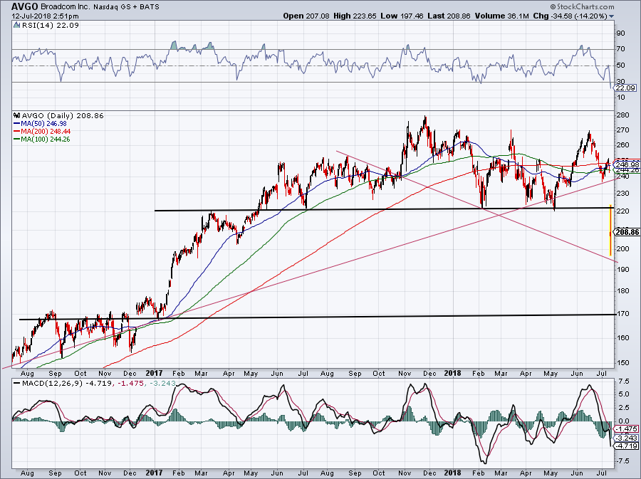This screenshot has height=479, width=641.
Task: Click the Chg -34.58 (-14.20%) value
Action: (x=570, y=16)
